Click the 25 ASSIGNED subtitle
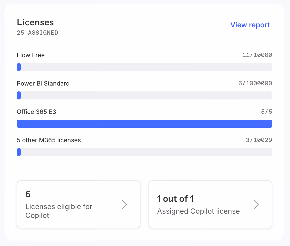Screen dimensions: 290x246 click(37, 33)
